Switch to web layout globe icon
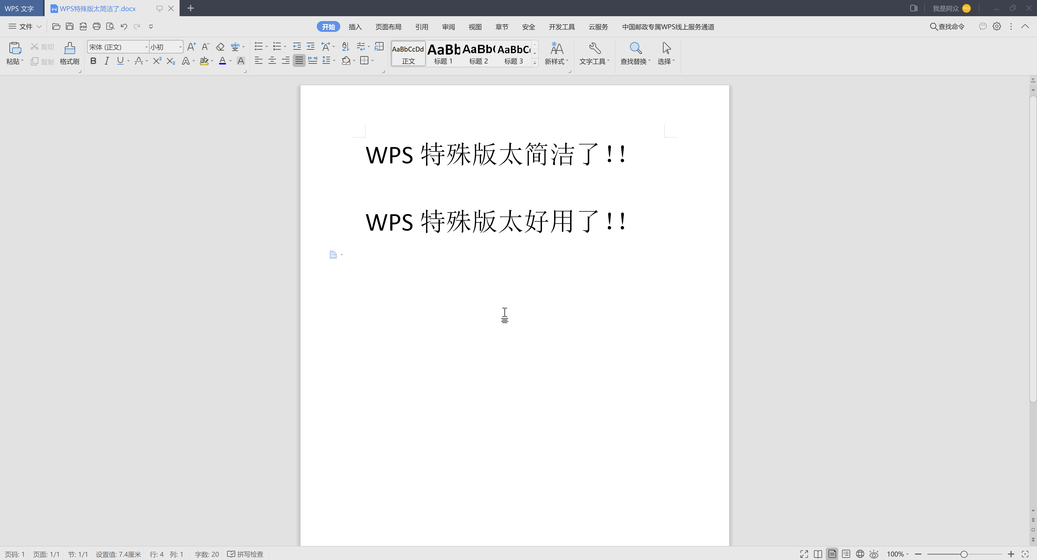1037x560 pixels. pos(860,554)
